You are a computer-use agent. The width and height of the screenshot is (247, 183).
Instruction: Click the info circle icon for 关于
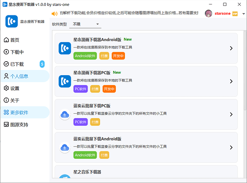coord(6,100)
